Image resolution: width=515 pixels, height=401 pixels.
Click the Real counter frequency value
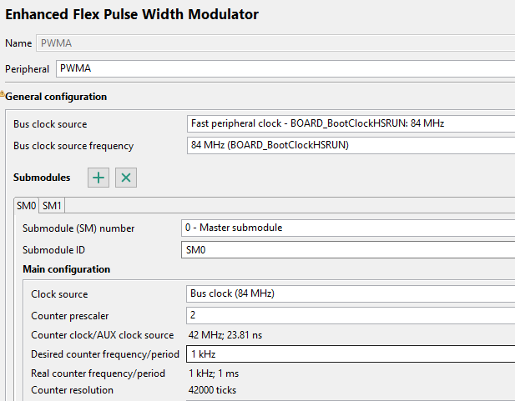[215, 373]
